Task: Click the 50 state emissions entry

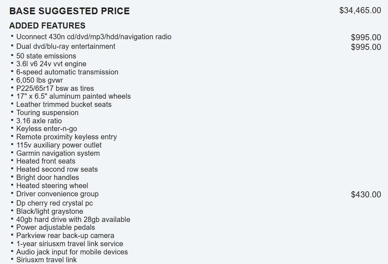Action: click(46, 56)
